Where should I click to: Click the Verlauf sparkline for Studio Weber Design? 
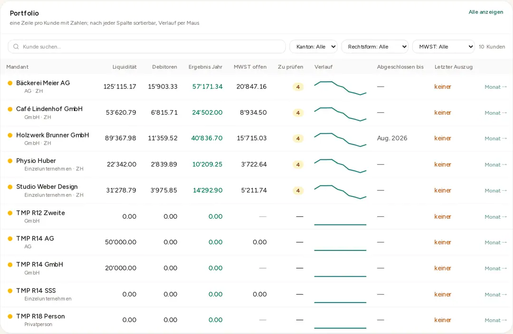click(x=340, y=192)
